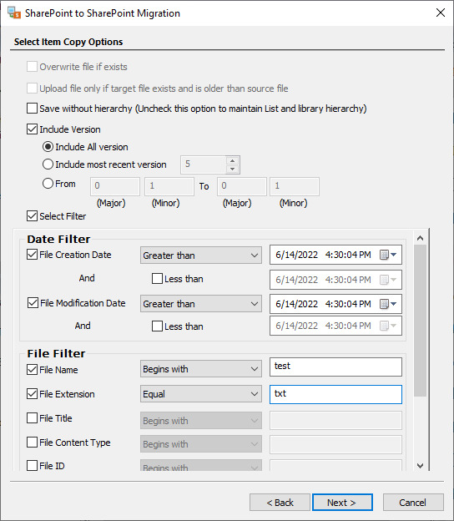Click the File Name value field containing test
Screen dimensions: 454x521
point(335,367)
